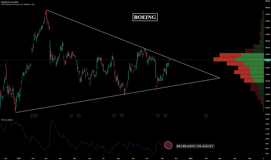Click the earnings E marker below February 2019
The height and width of the screenshot is (160, 271).
coord(32,115)
